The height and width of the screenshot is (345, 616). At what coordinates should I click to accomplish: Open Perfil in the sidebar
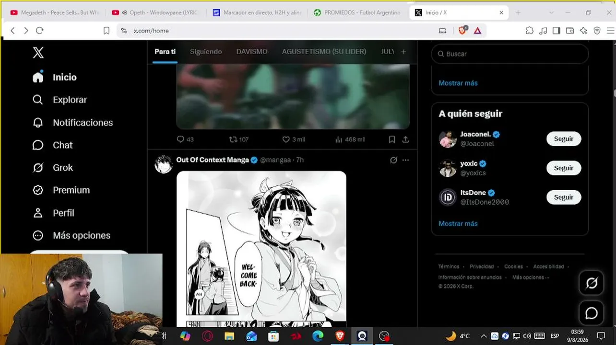tap(53, 213)
